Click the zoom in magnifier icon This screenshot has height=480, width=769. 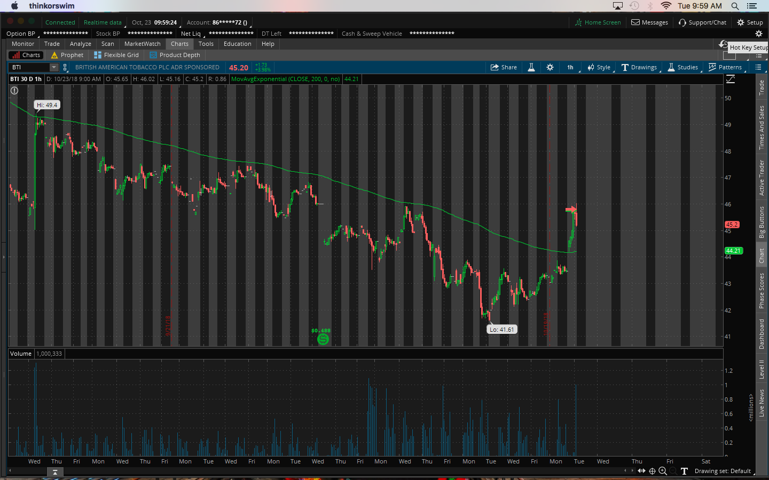(663, 471)
